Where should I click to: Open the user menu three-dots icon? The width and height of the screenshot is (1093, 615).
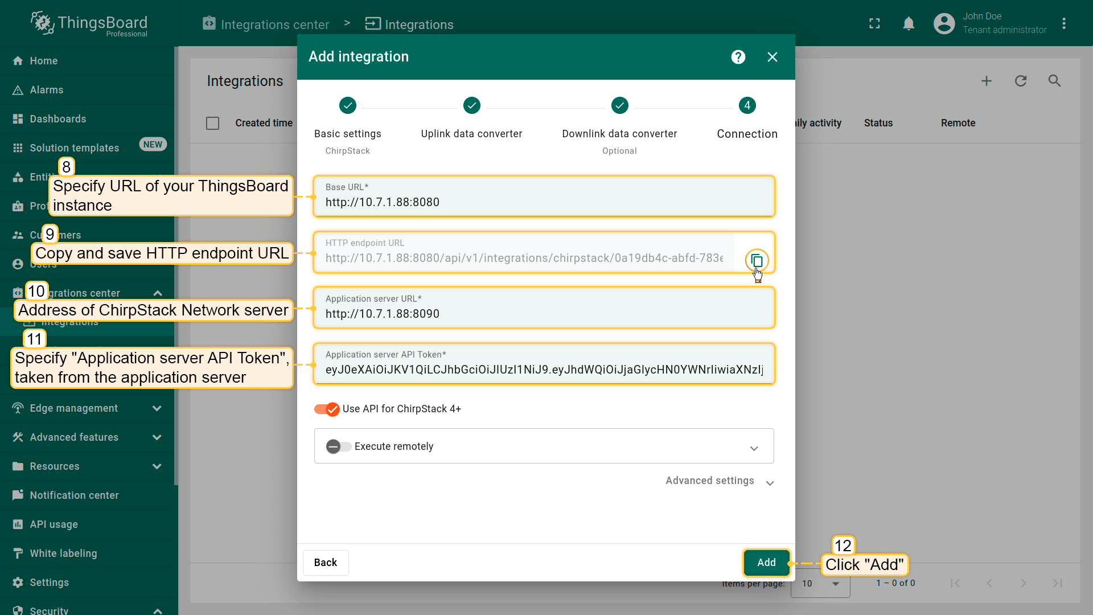click(x=1064, y=24)
